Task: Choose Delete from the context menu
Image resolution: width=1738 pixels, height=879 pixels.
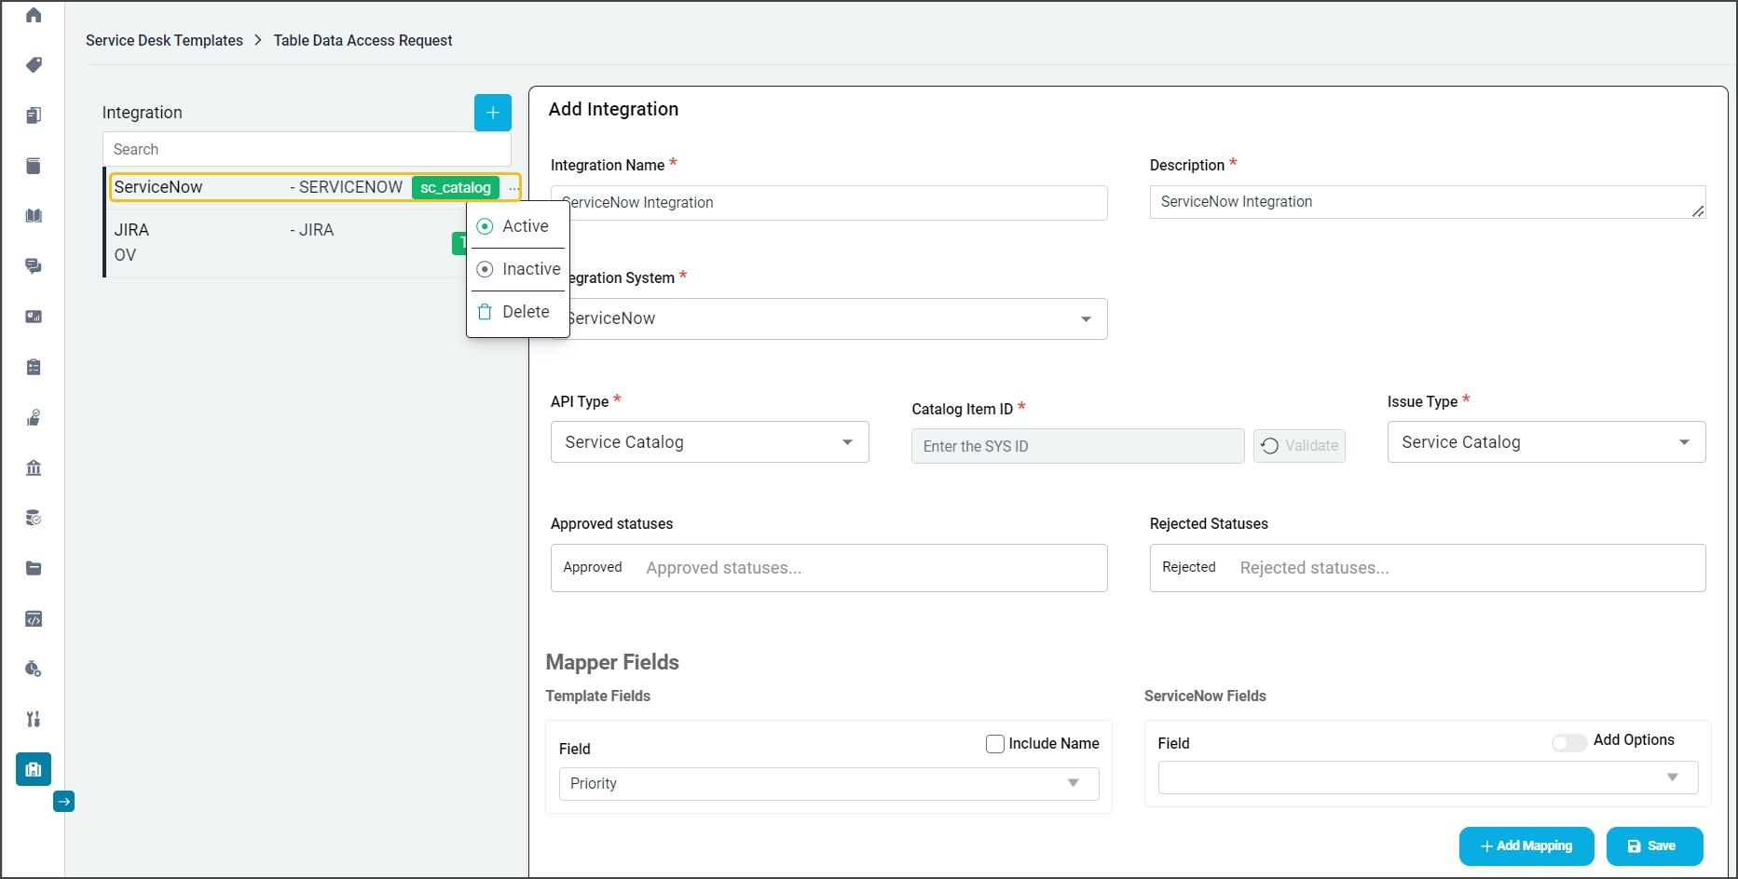Action: pyautogui.click(x=517, y=312)
